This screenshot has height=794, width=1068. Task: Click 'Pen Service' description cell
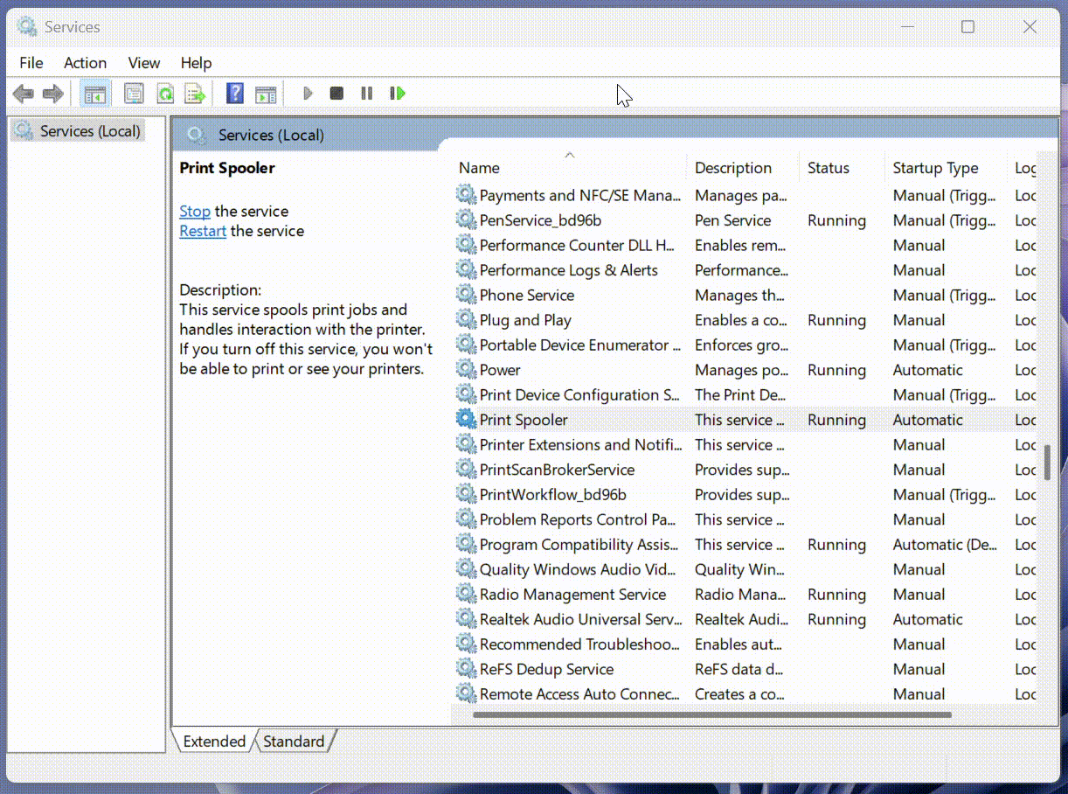click(x=732, y=220)
